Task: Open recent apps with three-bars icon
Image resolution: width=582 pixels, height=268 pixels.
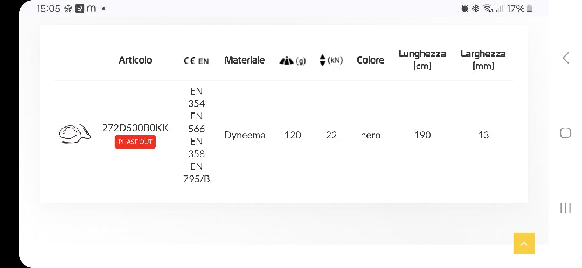Action: (565, 208)
